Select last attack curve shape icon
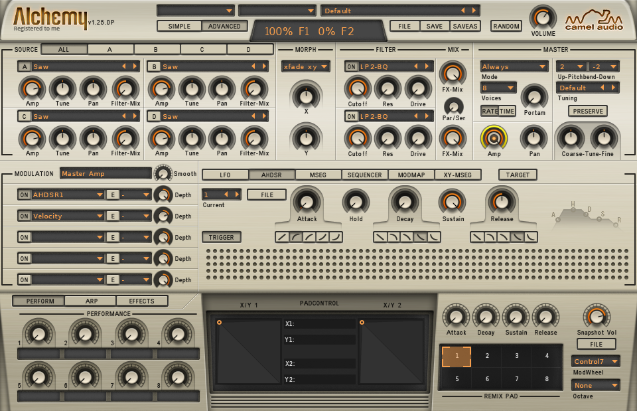The height and width of the screenshot is (411, 637). tap(336, 237)
